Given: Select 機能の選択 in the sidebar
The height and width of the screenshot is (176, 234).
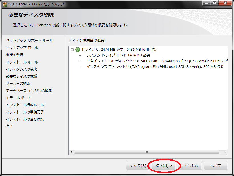Looking at the screenshot, I should [14, 55].
